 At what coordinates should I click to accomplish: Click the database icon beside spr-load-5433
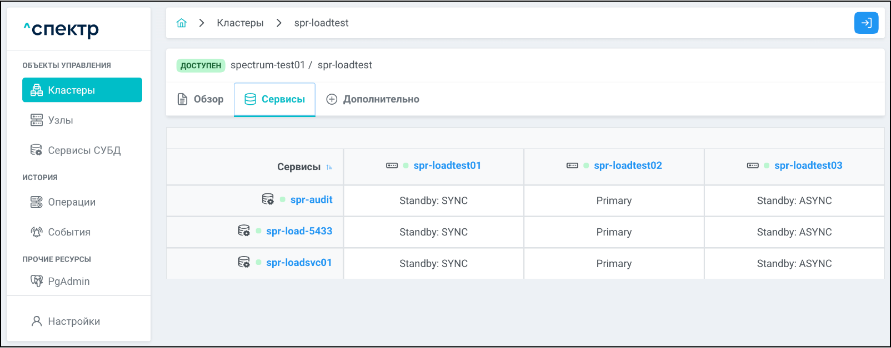point(244,231)
